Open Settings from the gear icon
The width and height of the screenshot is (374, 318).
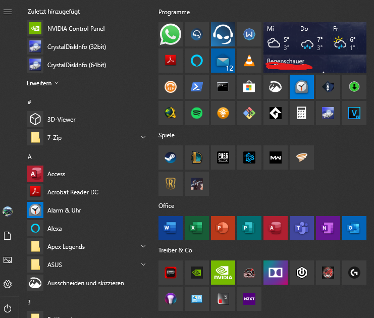(8, 284)
